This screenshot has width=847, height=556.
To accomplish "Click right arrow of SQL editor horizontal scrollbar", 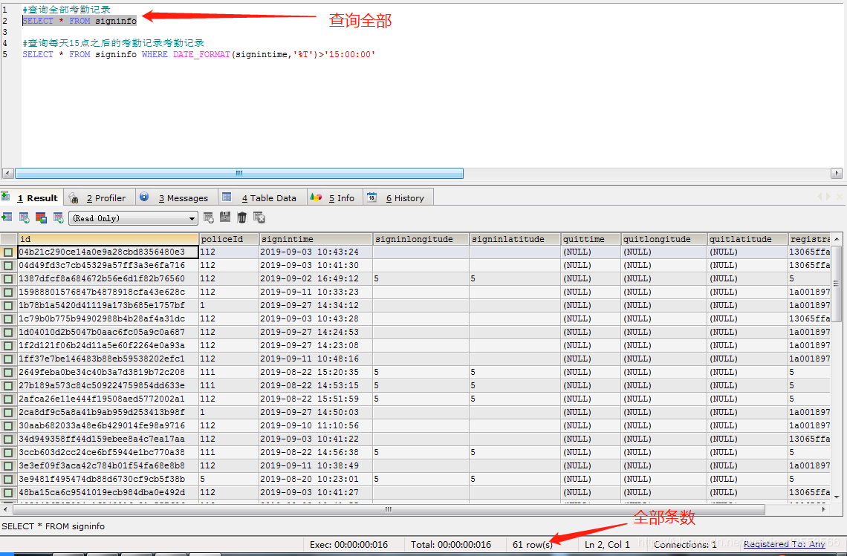I will pos(836,173).
